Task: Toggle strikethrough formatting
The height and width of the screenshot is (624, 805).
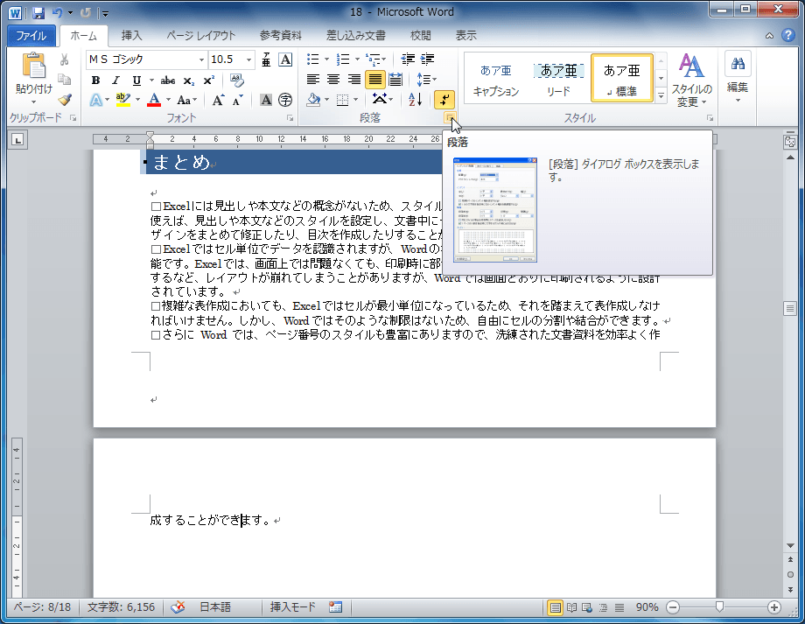Action: coord(167,81)
